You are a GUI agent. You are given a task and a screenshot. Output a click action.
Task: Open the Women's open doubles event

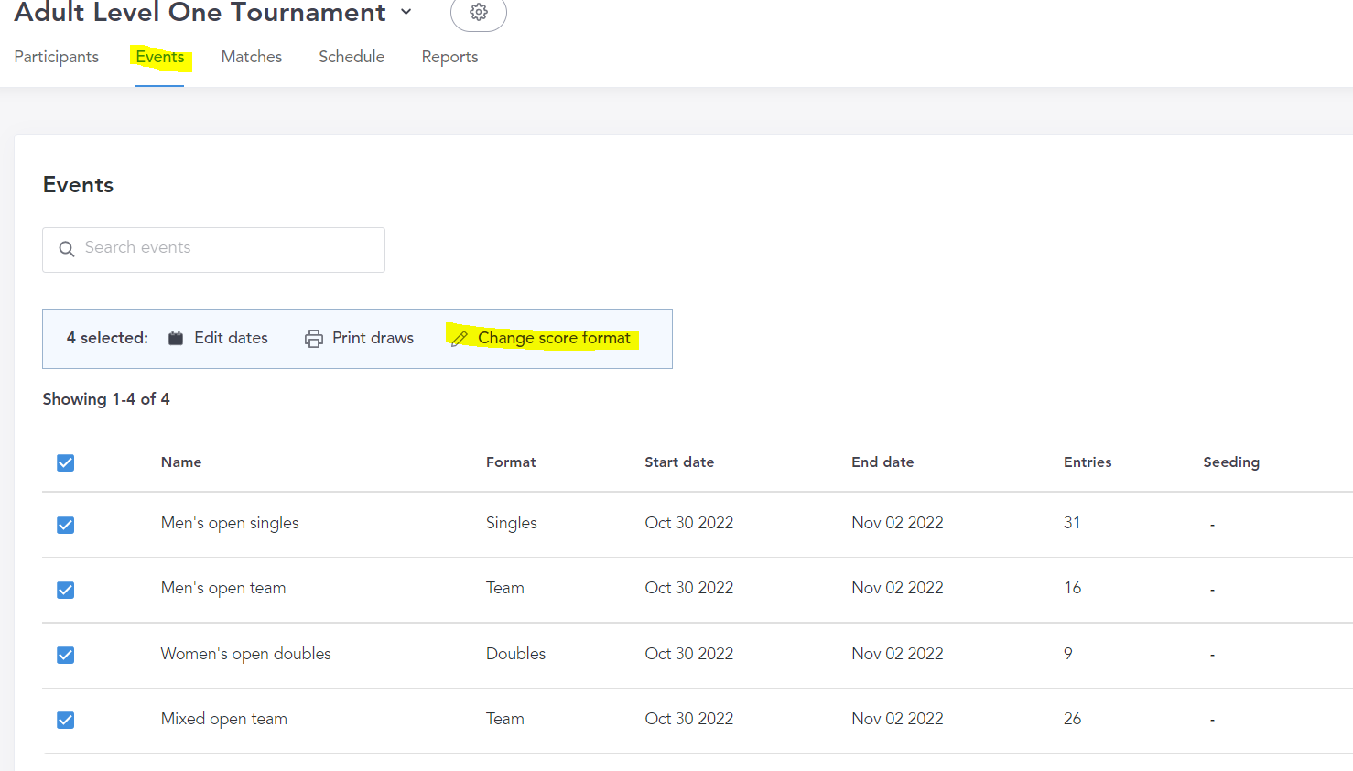(x=245, y=654)
